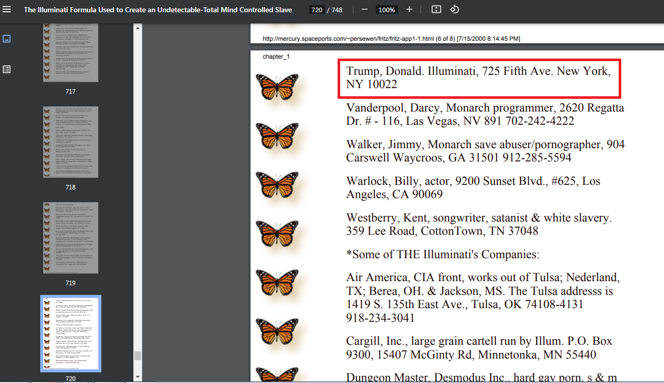Click thumbnail label 719
Image resolution: width=664 pixels, height=383 pixels.
70,283
